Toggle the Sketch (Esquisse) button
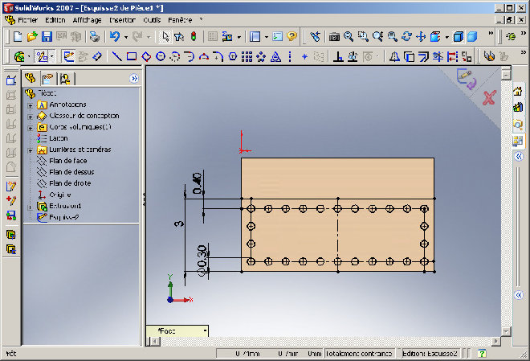Image resolution: width=530 pixels, height=361 pixels. point(68,56)
